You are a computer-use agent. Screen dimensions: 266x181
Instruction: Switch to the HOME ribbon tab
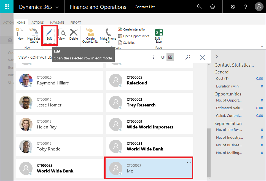pos(21,23)
